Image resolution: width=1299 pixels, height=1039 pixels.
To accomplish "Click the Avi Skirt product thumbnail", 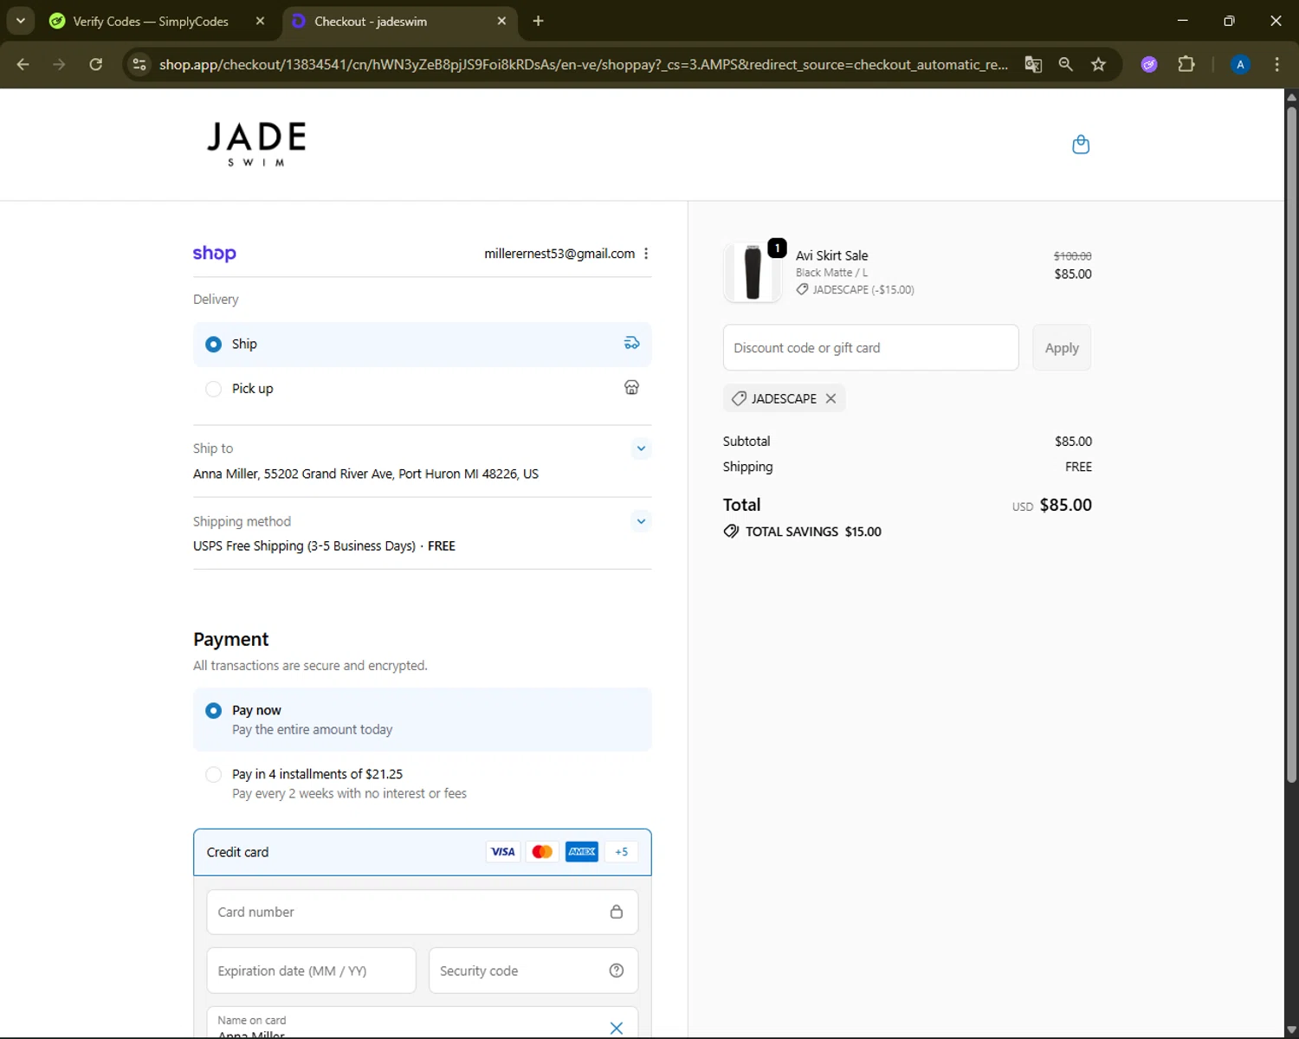I will (x=753, y=272).
